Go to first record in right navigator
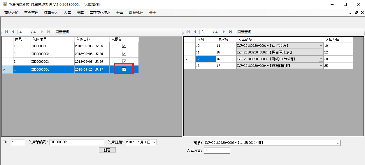The width and height of the screenshot is (365, 165). pyautogui.click(x=188, y=32)
